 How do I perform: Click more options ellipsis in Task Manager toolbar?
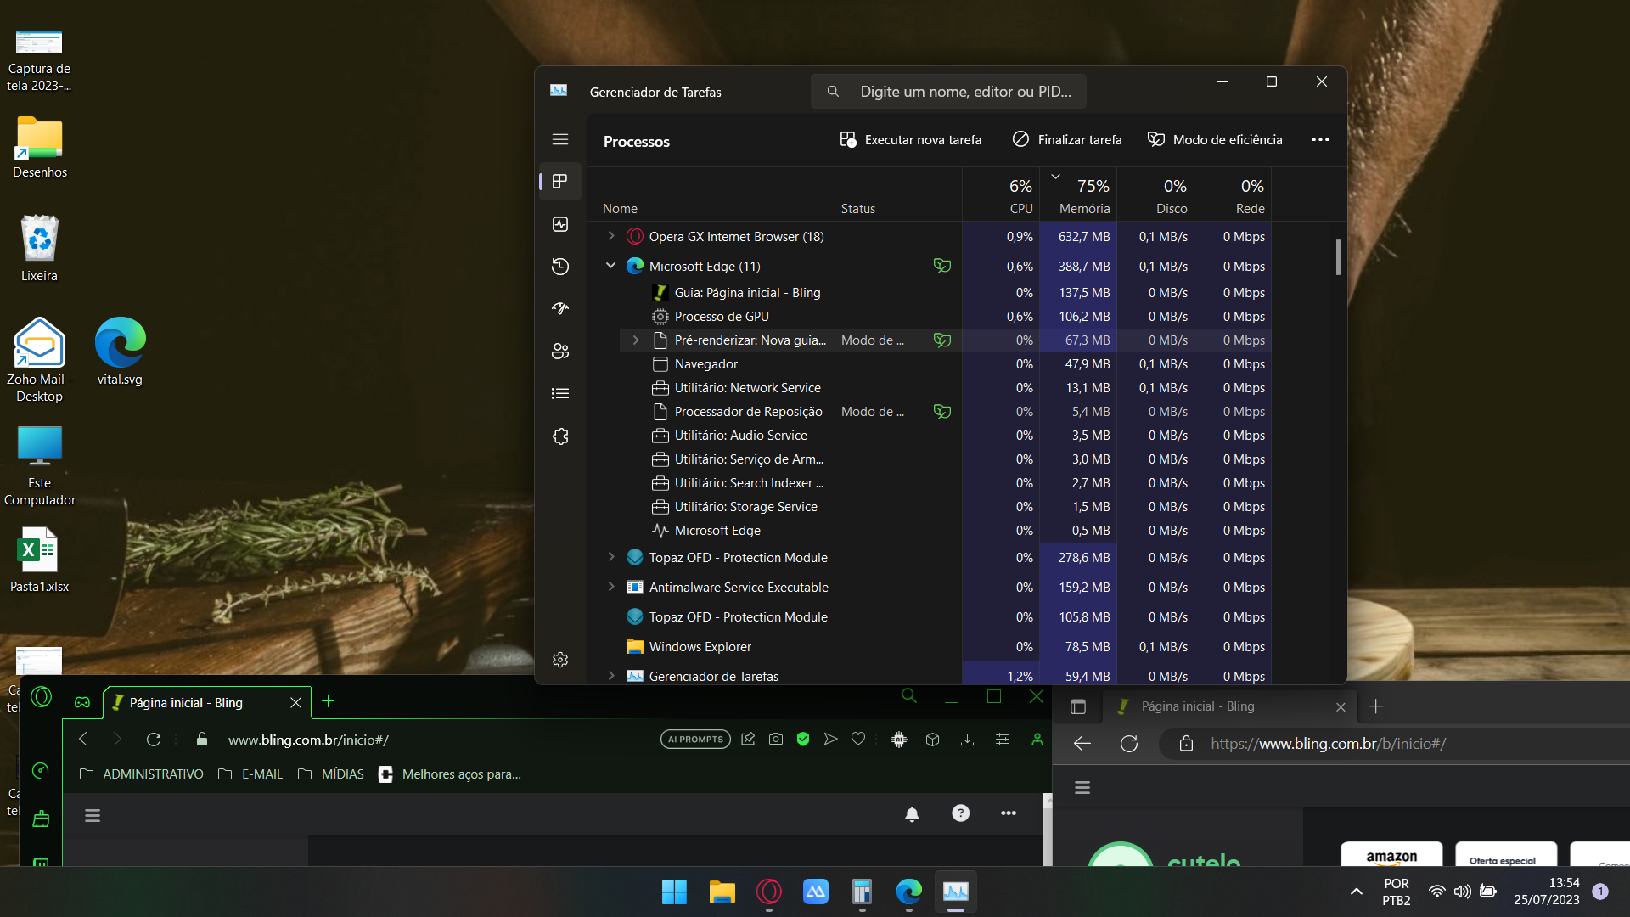click(x=1320, y=140)
